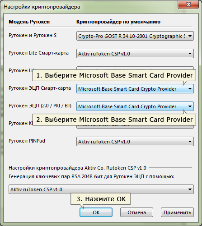Click the 3. Нажмите OK callout
This screenshot has width=202, height=226.
[101, 199]
